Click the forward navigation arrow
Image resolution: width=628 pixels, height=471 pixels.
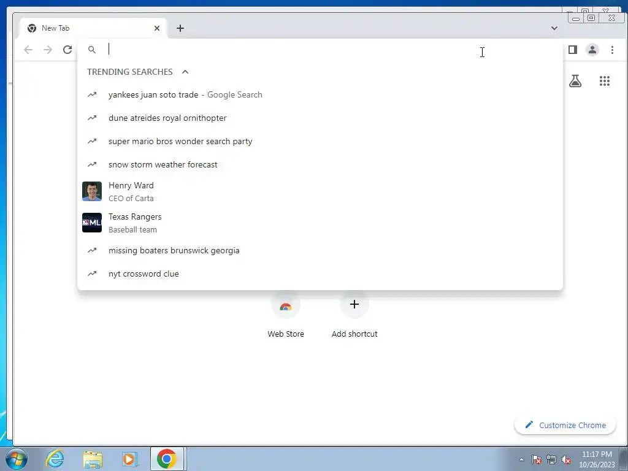pos(48,50)
